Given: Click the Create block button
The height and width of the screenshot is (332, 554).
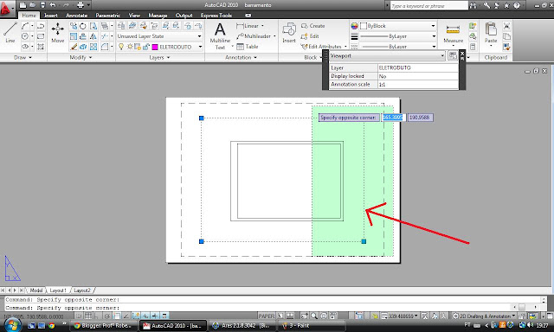Looking at the screenshot, I should pos(313,26).
